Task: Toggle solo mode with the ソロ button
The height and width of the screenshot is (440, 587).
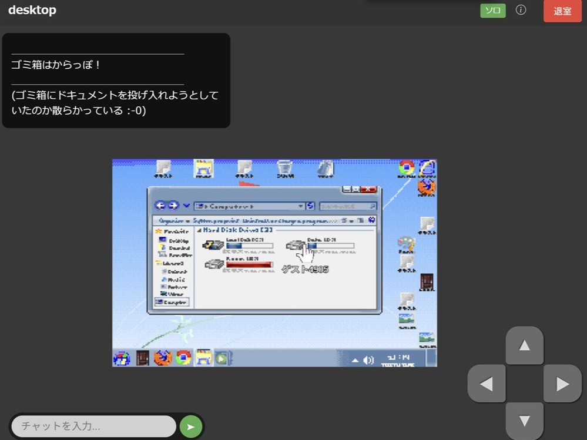Action: point(492,10)
